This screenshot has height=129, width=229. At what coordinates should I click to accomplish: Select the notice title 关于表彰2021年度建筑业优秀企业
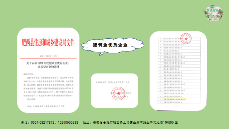[48, 63]
